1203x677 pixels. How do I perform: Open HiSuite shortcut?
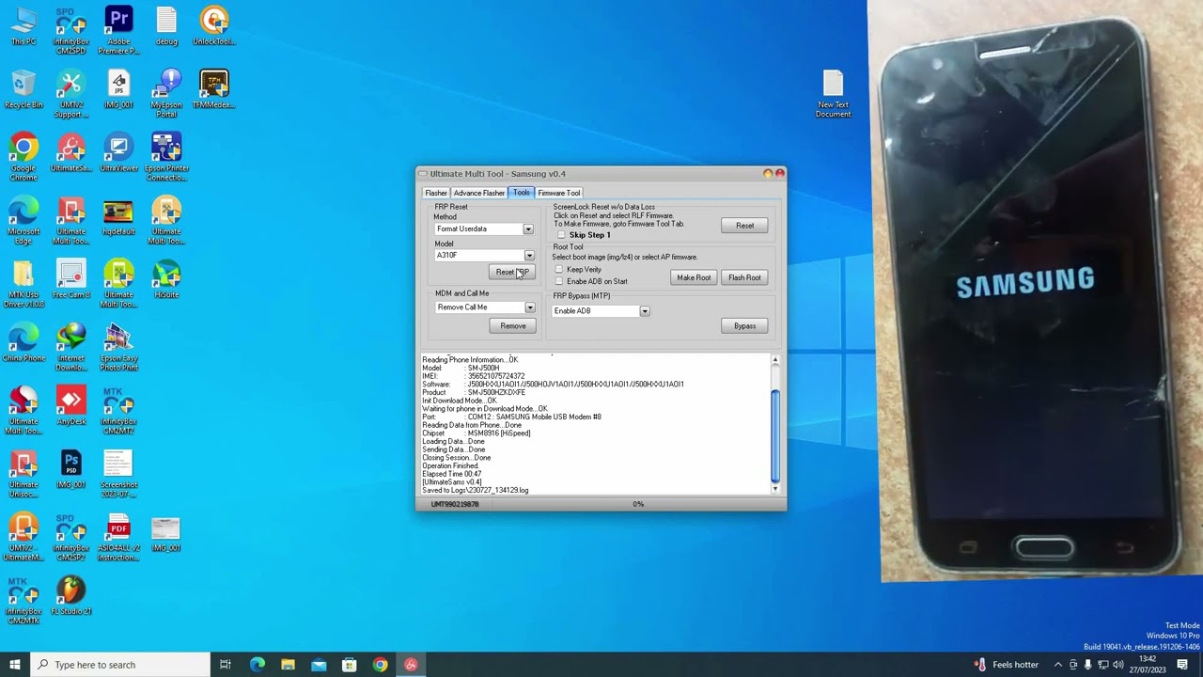166,278
